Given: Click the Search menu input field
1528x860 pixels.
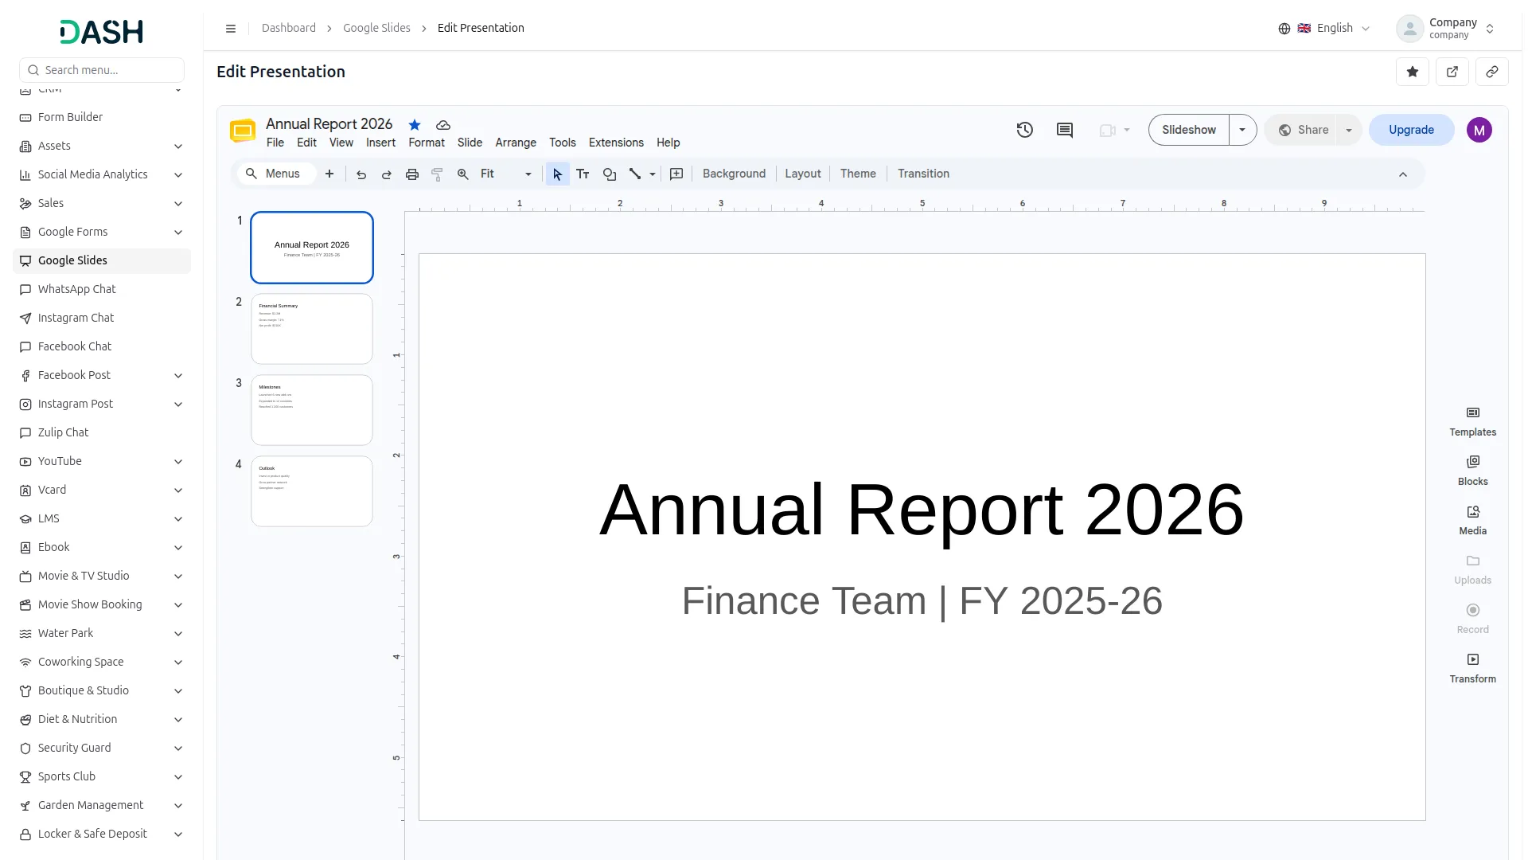Looking at the screenshot, I should pyautogui.click(x=102, y=70).
